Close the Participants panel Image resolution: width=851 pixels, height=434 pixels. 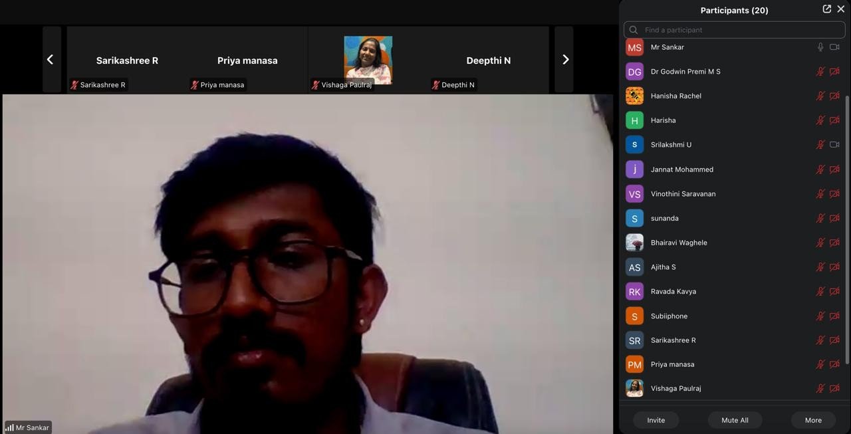[841, 9]
